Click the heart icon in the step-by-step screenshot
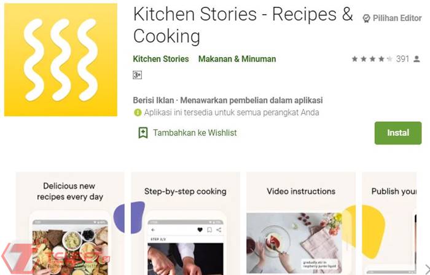The width and height of the screenshot is (430, 275). pyautogui.click(x=200, y=229)
